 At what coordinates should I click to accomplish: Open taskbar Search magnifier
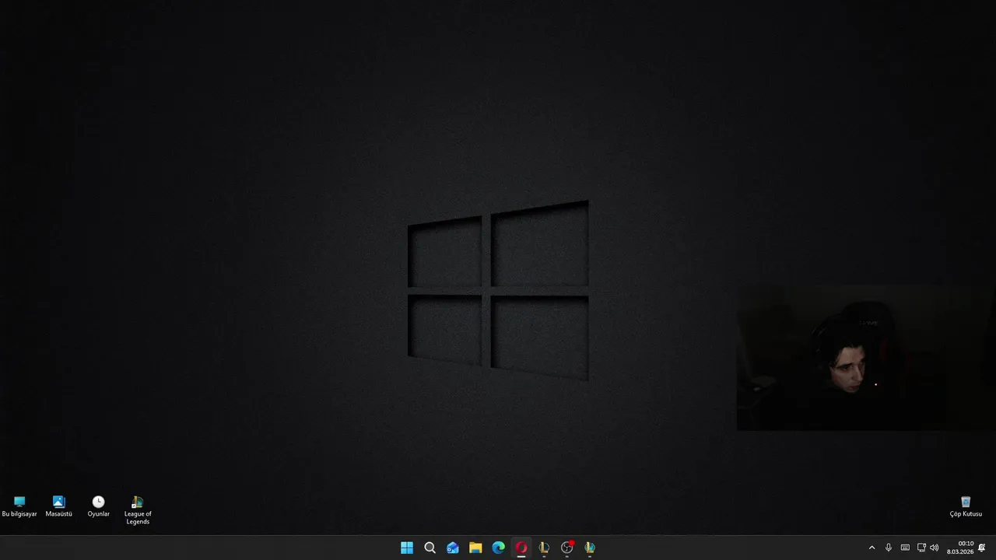click(x=430, y=548)
